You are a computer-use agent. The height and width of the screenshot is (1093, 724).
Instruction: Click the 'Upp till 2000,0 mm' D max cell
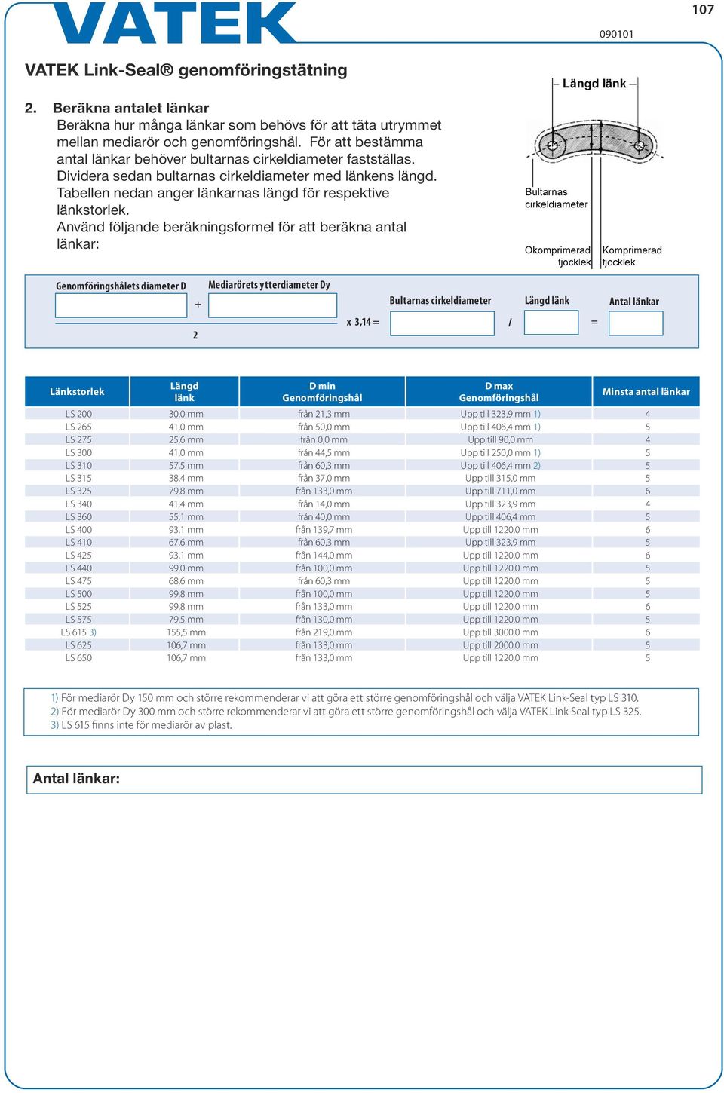point(501,645)
